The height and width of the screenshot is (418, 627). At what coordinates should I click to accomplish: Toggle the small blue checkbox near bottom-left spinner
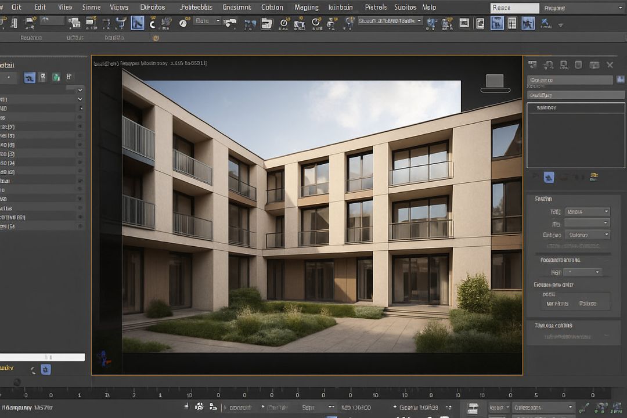46,369
